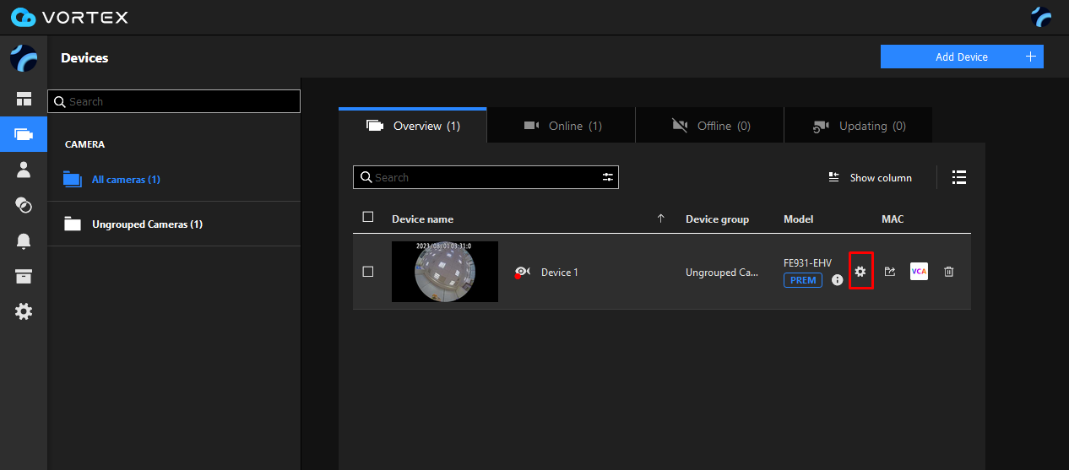Delete Device 1 using the trash icon

949,272
